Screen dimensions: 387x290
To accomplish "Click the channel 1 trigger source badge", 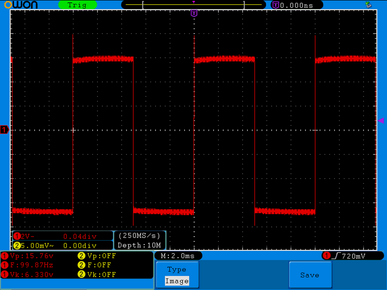I will 327,256.
